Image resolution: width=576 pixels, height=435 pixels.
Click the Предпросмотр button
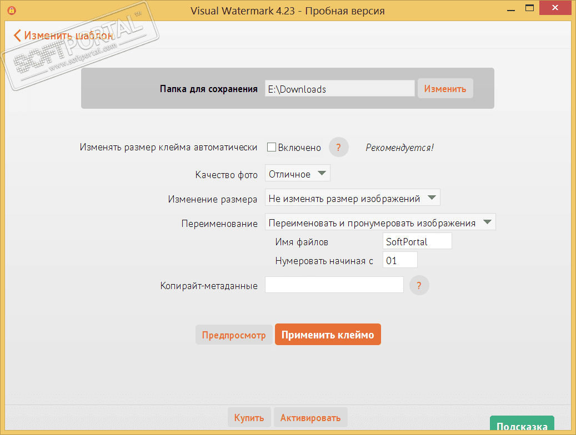234,335
